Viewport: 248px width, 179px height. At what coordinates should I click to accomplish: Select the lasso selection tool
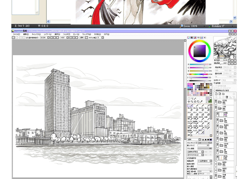(192, 98)
